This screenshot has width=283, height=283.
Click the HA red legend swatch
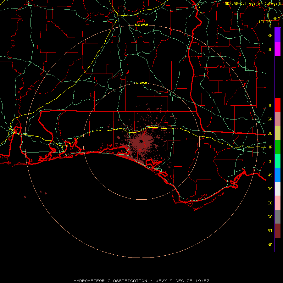point(278,105)
